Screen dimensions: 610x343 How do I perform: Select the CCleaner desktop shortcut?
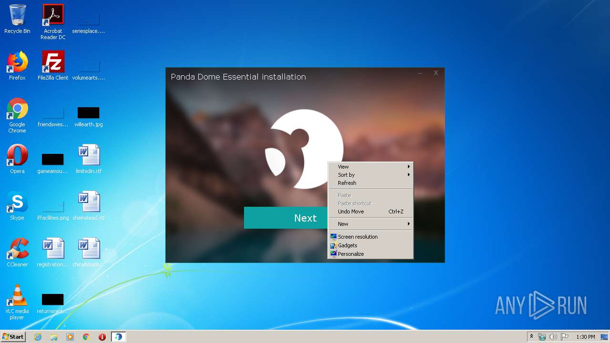pos(17,252)
